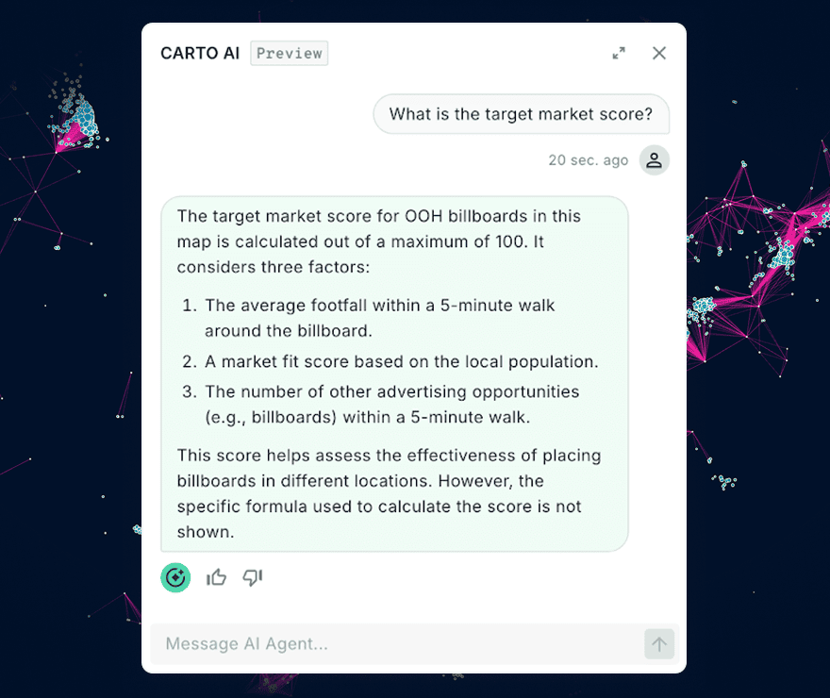The height and width of the screenshot is (698, 830).
Task: Click the Preview badge next to CARTO AI
Action: (289, 53)
